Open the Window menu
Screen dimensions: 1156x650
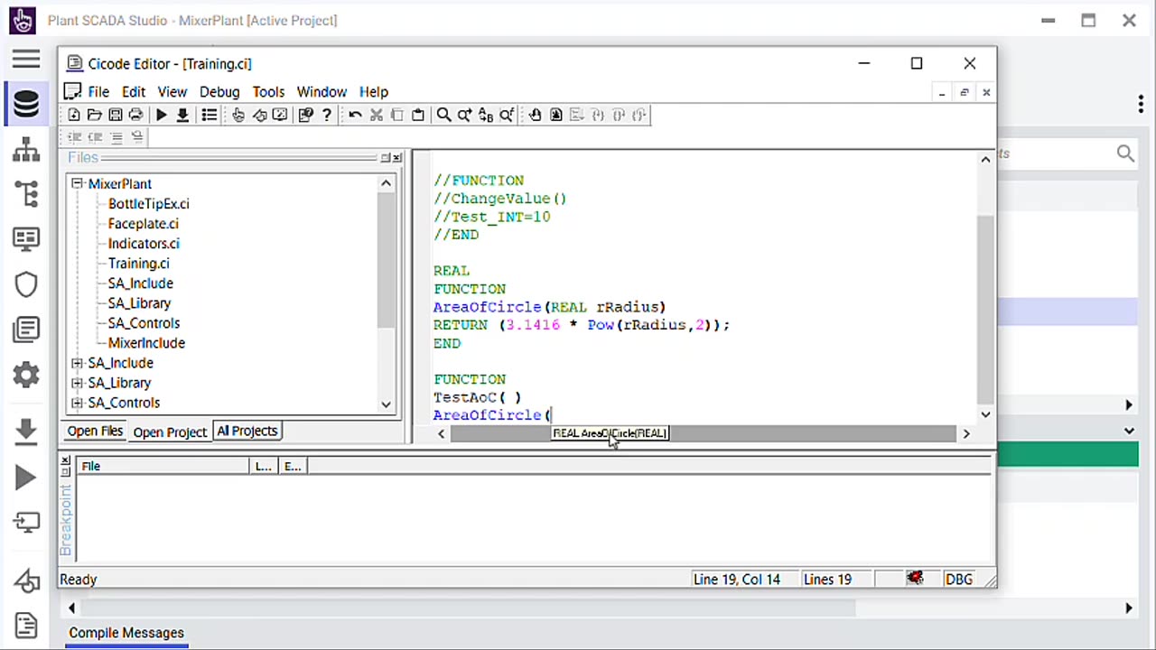(322, 92)
